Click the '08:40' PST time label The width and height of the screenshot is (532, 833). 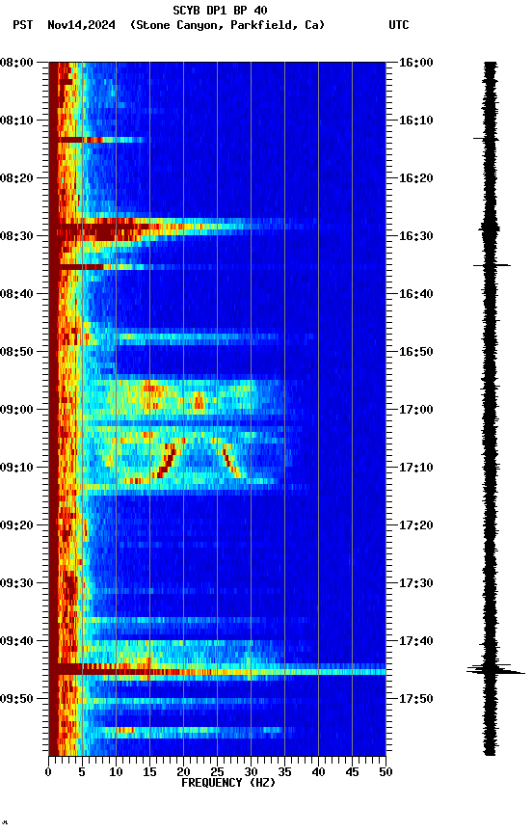click(x=16, y=294)
